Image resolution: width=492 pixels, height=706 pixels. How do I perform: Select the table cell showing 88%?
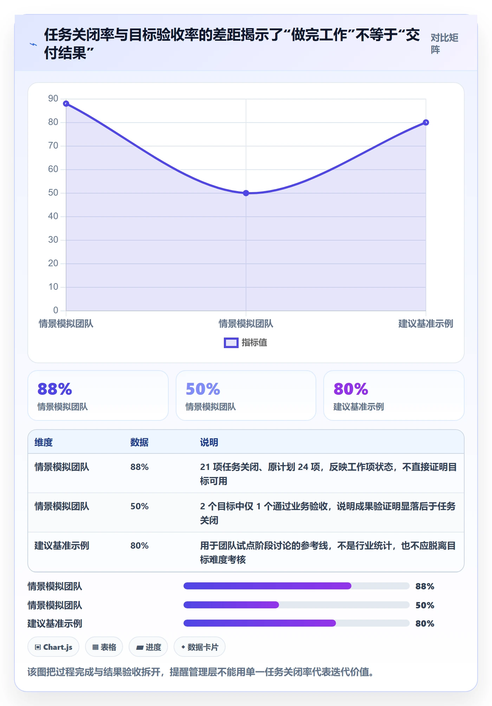pyautogui.click(x=140, y=467)
